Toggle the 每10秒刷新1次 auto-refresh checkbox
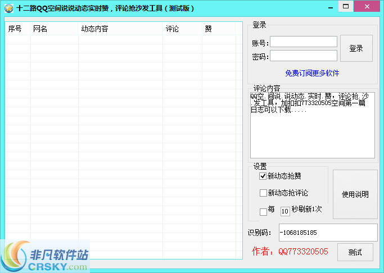Viewport: 384px width, 273px height. [x=263, y=212]
